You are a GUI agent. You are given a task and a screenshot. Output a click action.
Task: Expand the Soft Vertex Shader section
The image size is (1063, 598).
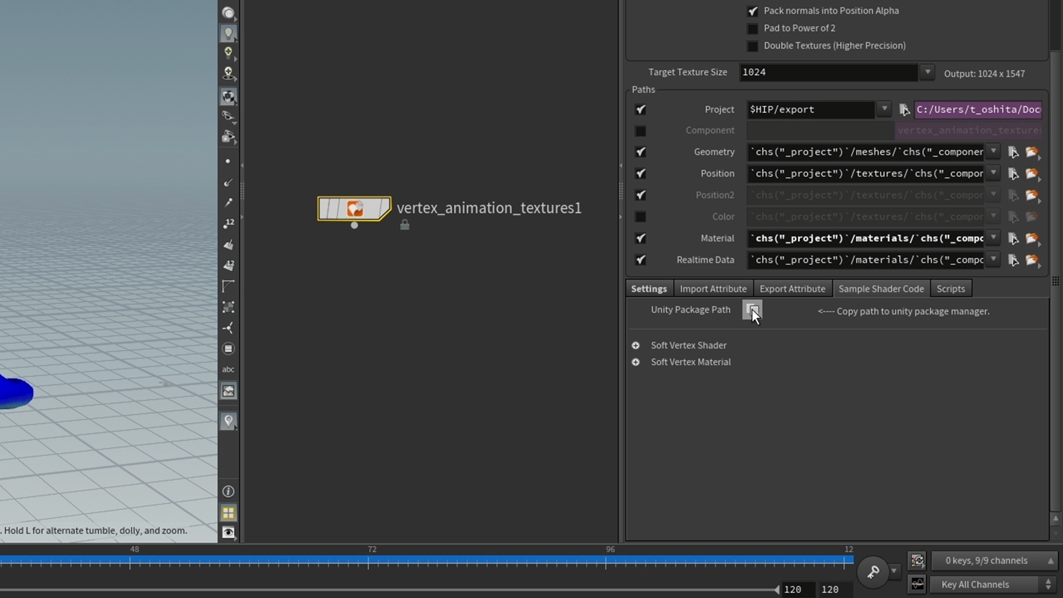click(636, 346)
